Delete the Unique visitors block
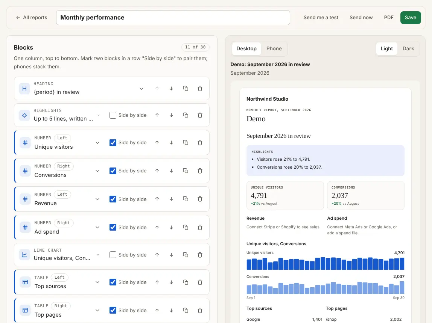This screenshot has width=432, height=323. click(200, 143)
